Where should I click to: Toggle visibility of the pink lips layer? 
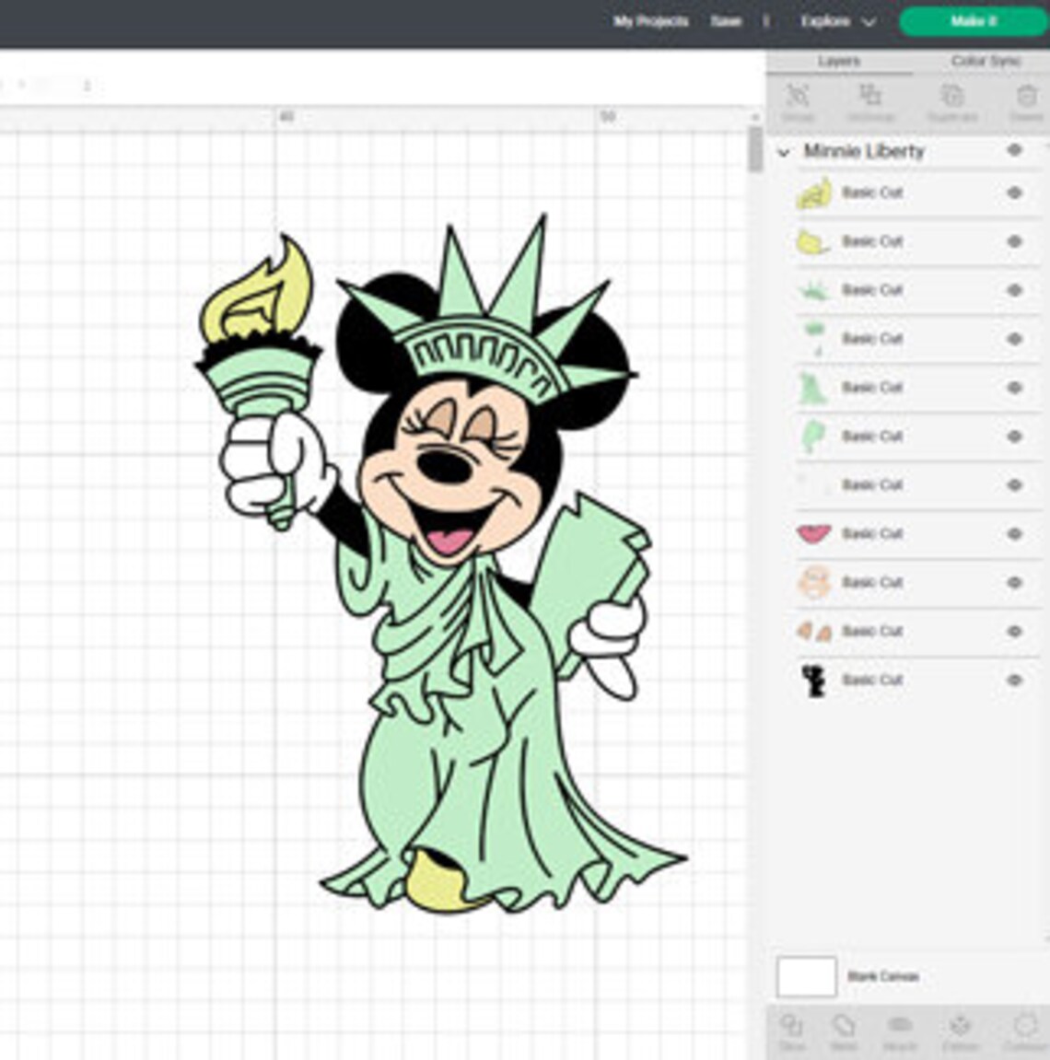[1016, 533]
